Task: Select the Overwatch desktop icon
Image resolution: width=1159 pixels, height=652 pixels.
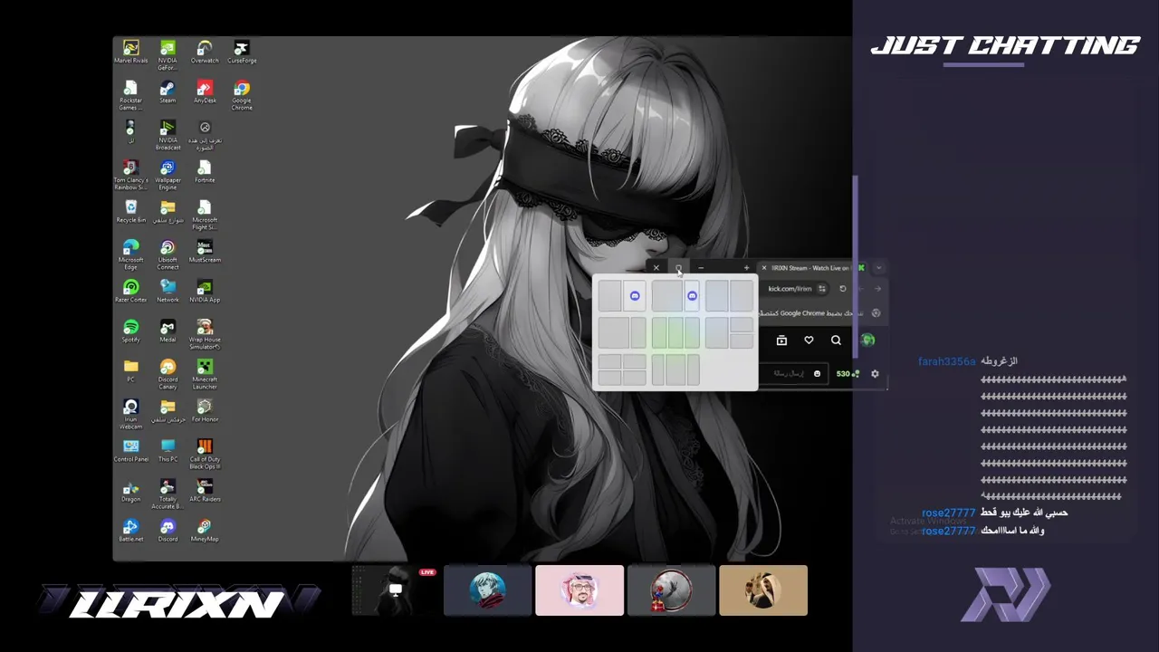Action: 205,53
